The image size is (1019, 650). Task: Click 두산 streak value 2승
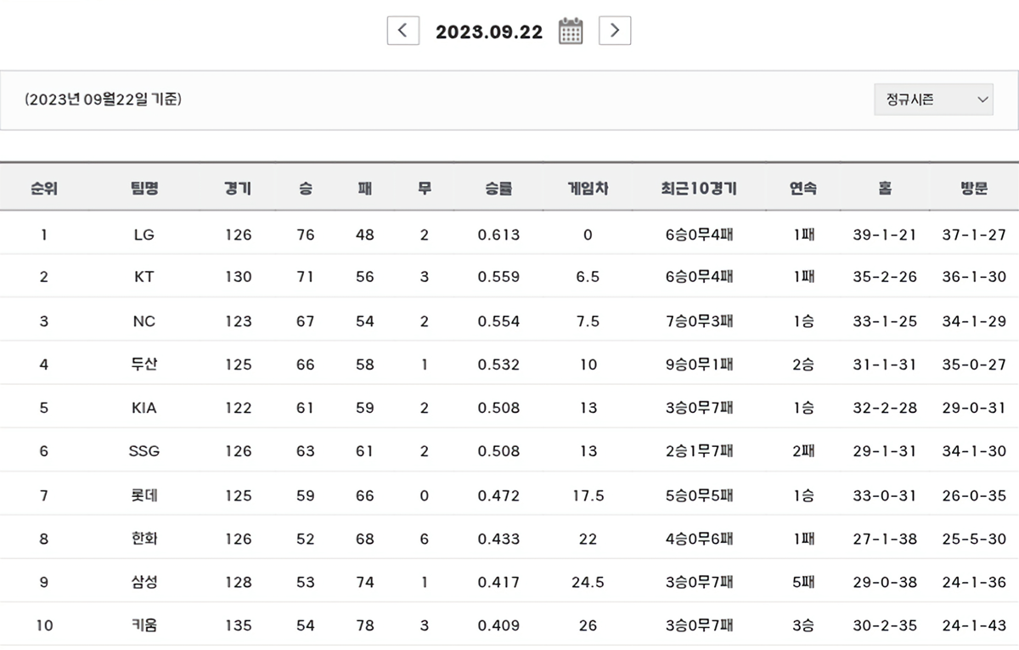pos(803,365)
